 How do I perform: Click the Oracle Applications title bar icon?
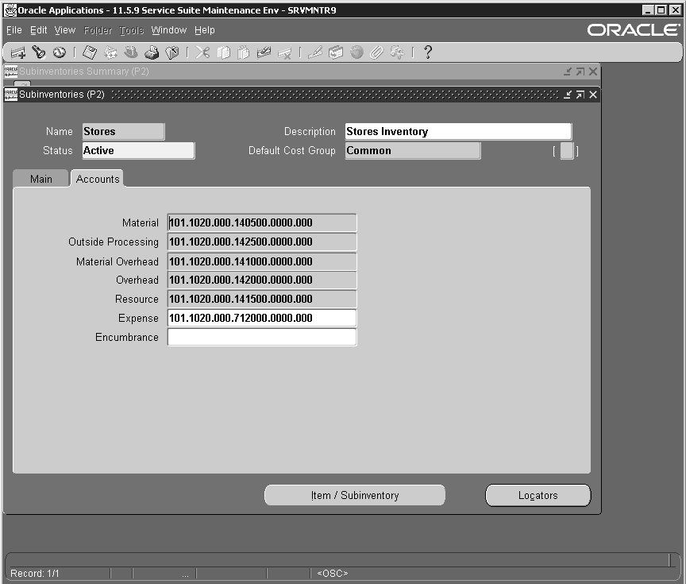click(x=10, y=10)
